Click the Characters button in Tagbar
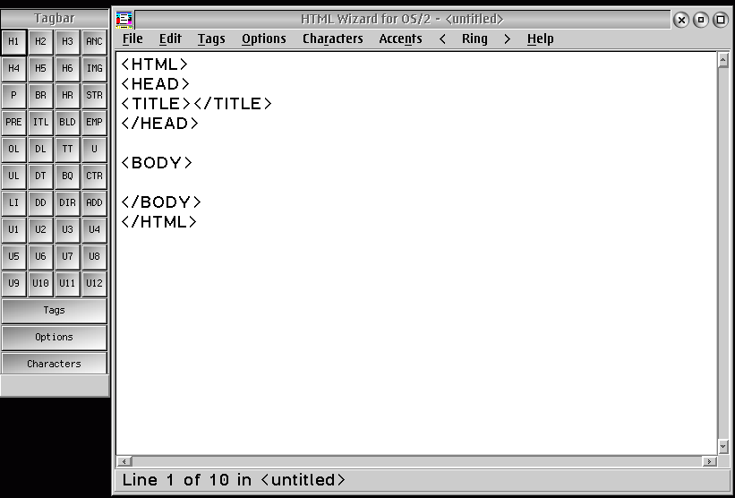Viewport: 735px width, 498px height. pyautogui.click(x=55, y=364)
